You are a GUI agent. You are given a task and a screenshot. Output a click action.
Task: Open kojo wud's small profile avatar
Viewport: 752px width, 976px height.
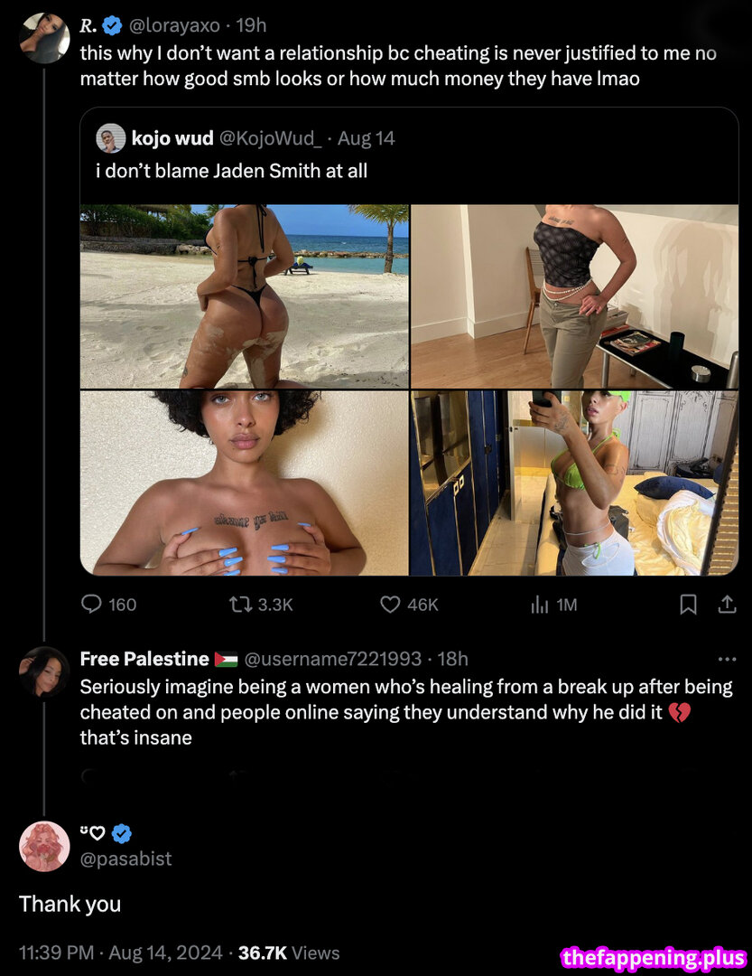tap(111, 138)
